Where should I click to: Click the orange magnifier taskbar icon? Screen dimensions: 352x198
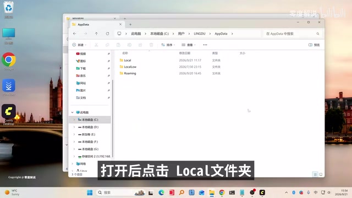(x=182, y=193)
